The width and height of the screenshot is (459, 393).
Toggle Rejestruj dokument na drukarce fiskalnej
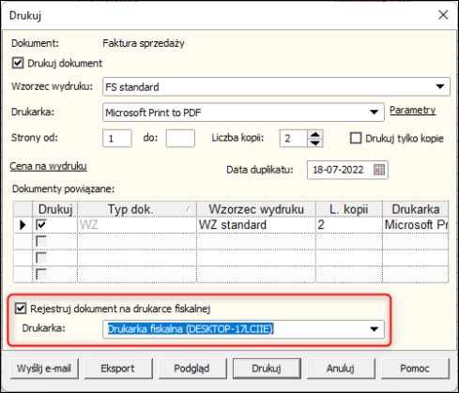21,309
